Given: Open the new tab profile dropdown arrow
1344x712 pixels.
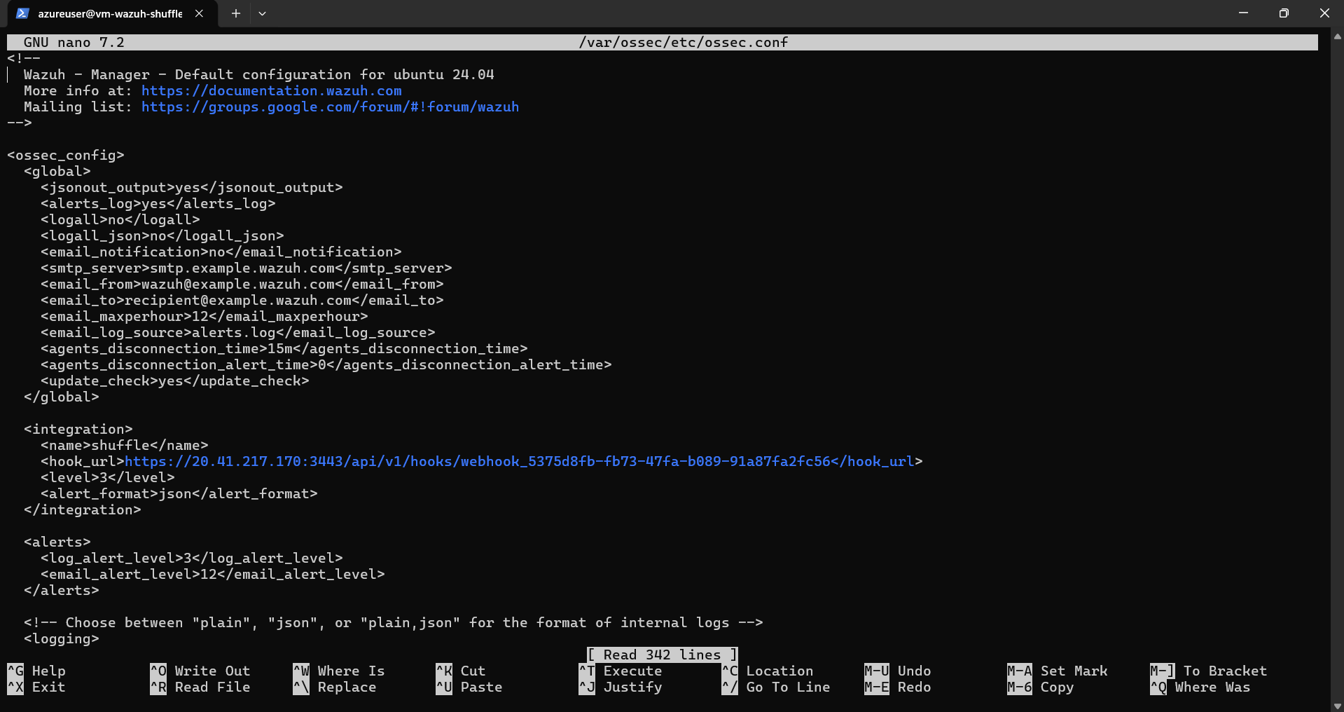Looking at the screenshot, I should coord(262,13).
